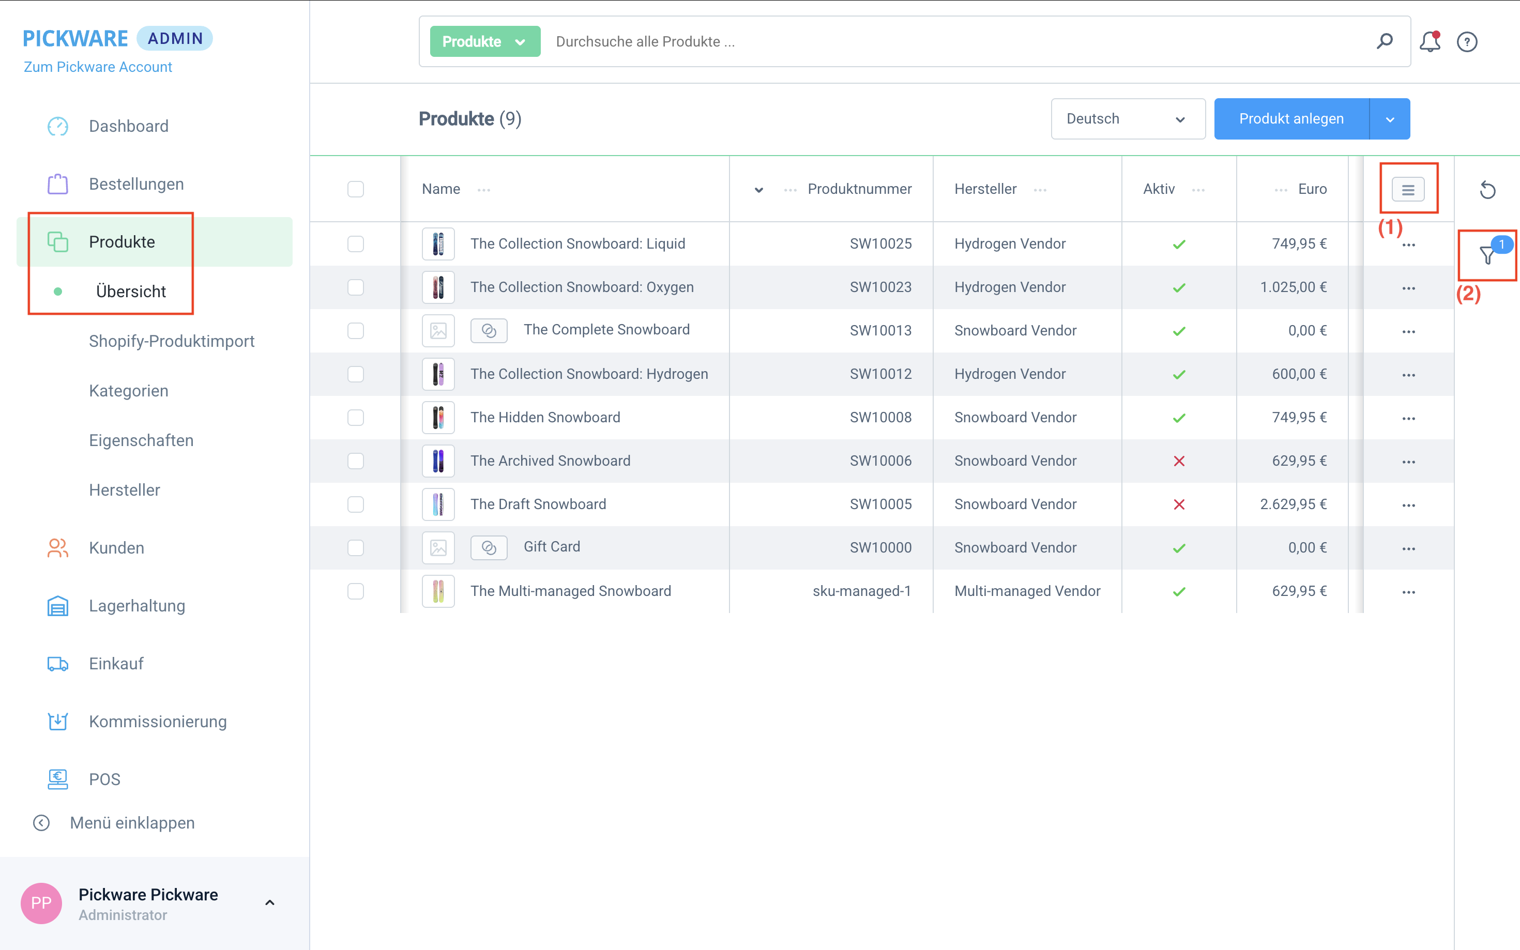The width and height of the screenshot is (1520, 950).
Task: Select all products header checkbox
Action: [356, 189]
